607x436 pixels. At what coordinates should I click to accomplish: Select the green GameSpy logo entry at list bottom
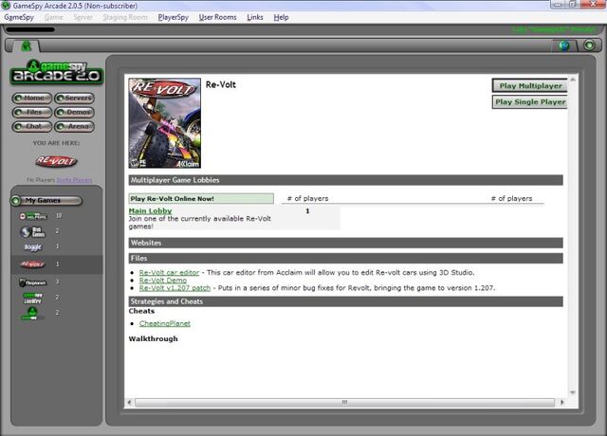pos(32,313)
